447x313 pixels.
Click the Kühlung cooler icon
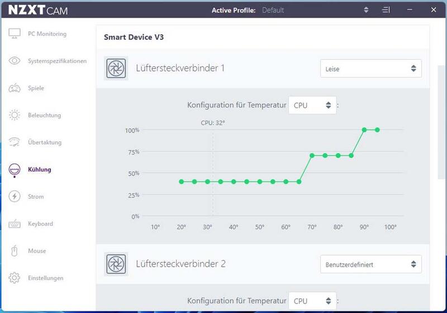pos(15,169)
